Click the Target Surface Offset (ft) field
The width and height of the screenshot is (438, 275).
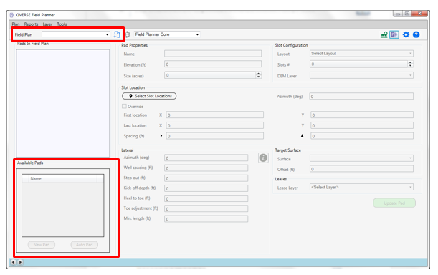point(361,169)
